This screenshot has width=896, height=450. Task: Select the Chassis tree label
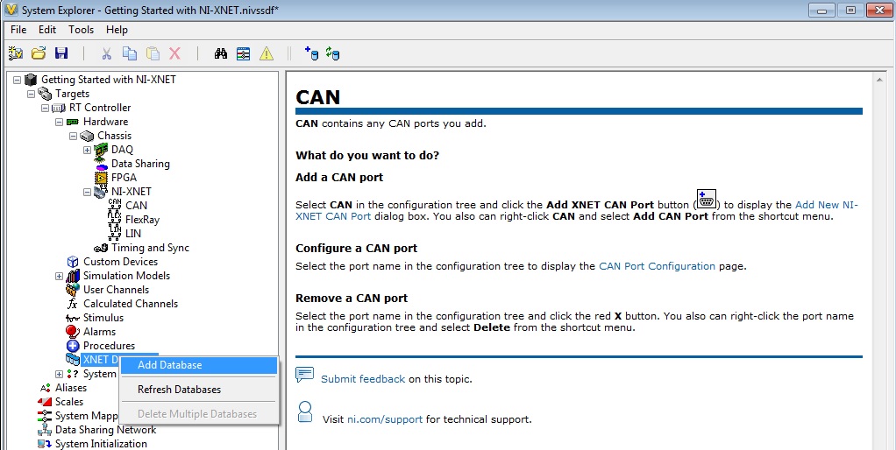click(114, 135)
